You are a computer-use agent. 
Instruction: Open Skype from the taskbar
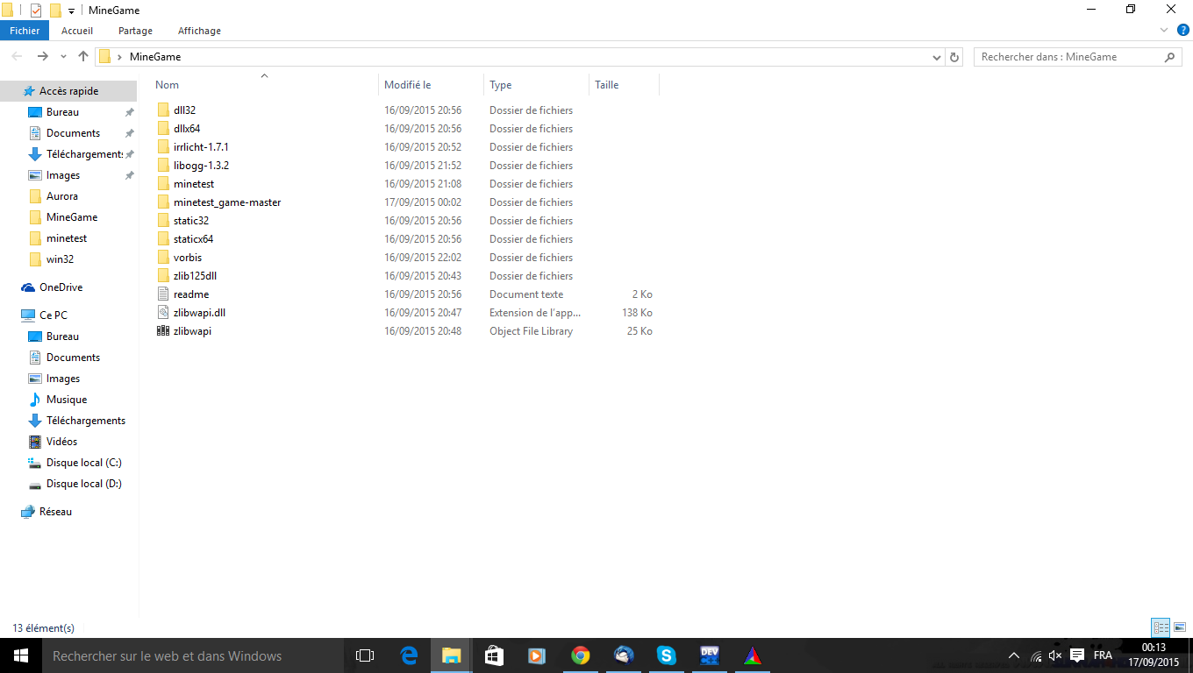666,655
